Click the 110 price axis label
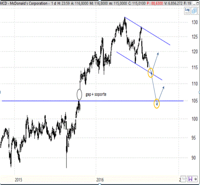Screen dimensions: 200x185 pyautogui.click(x=195, y=84)
